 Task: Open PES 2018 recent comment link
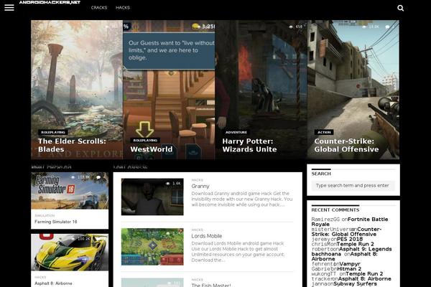(x=350, y=239)
